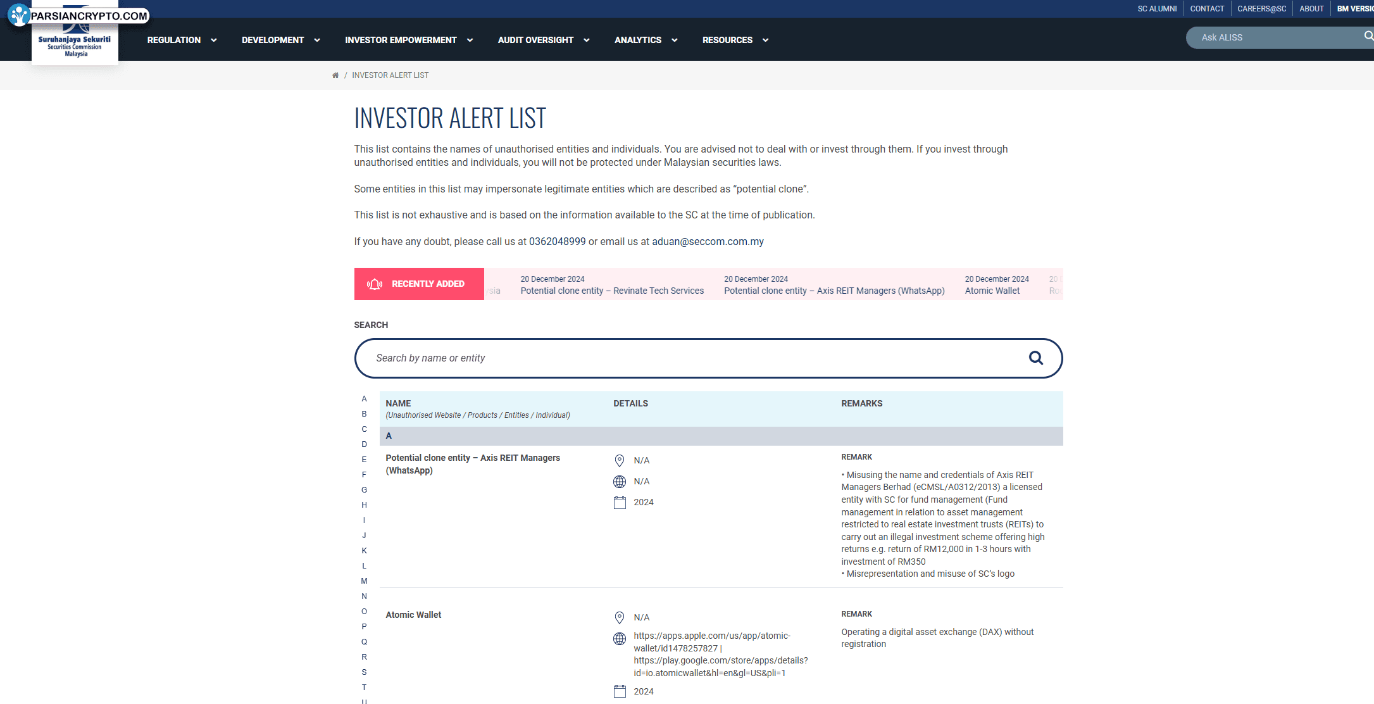Open the INVESTOR EMPOWERMENT menu
This screenshot has width=1374, height=704.
(x=401, y=40)
